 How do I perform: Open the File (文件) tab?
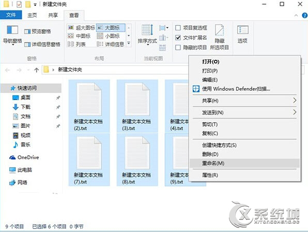pyautogui.click(x=11, y=15)
